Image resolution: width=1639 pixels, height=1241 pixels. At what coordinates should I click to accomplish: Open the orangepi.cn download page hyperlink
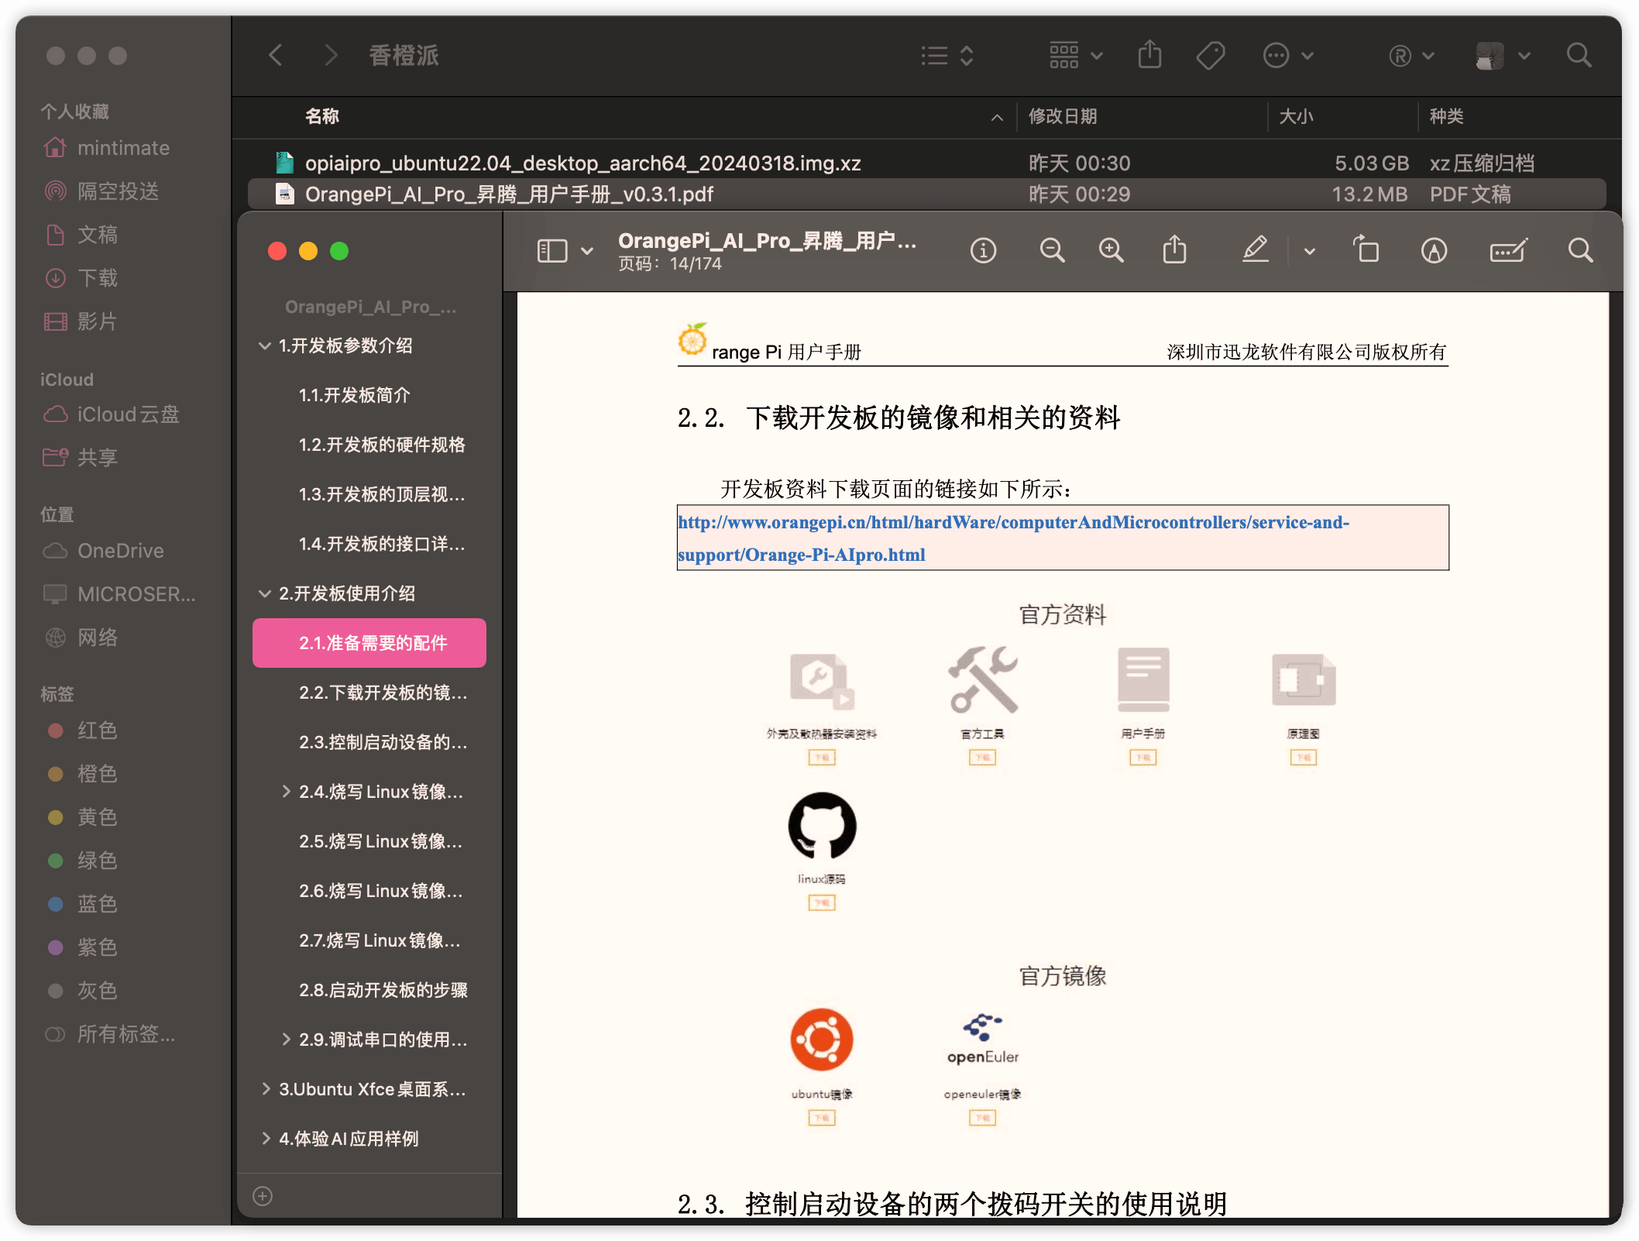(x=1012, y=523)
